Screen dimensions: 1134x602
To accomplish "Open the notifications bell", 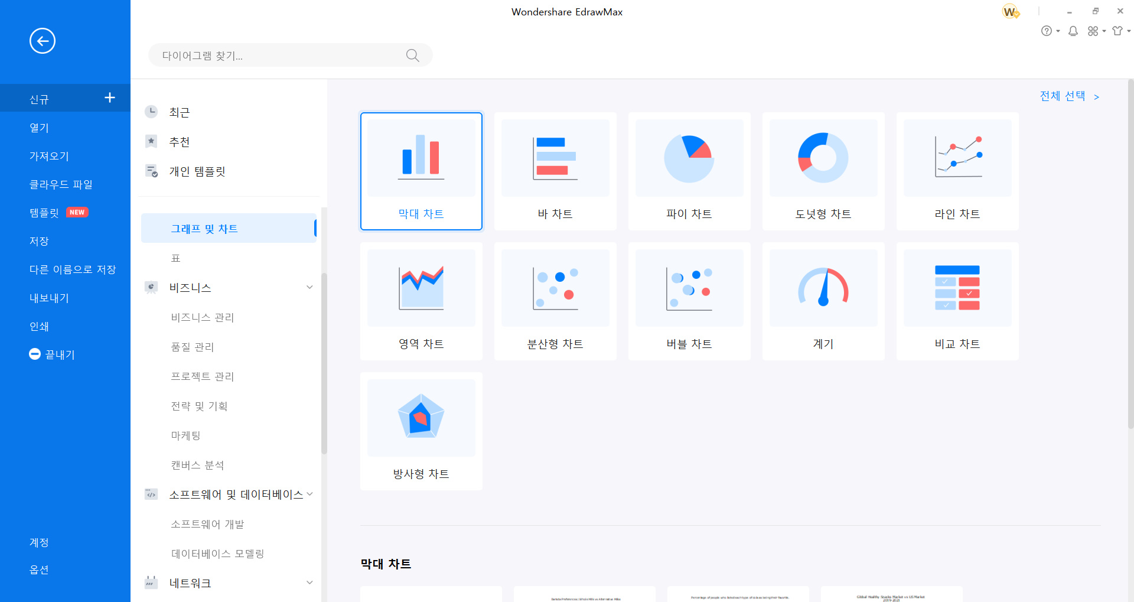I will [1073, 31].
